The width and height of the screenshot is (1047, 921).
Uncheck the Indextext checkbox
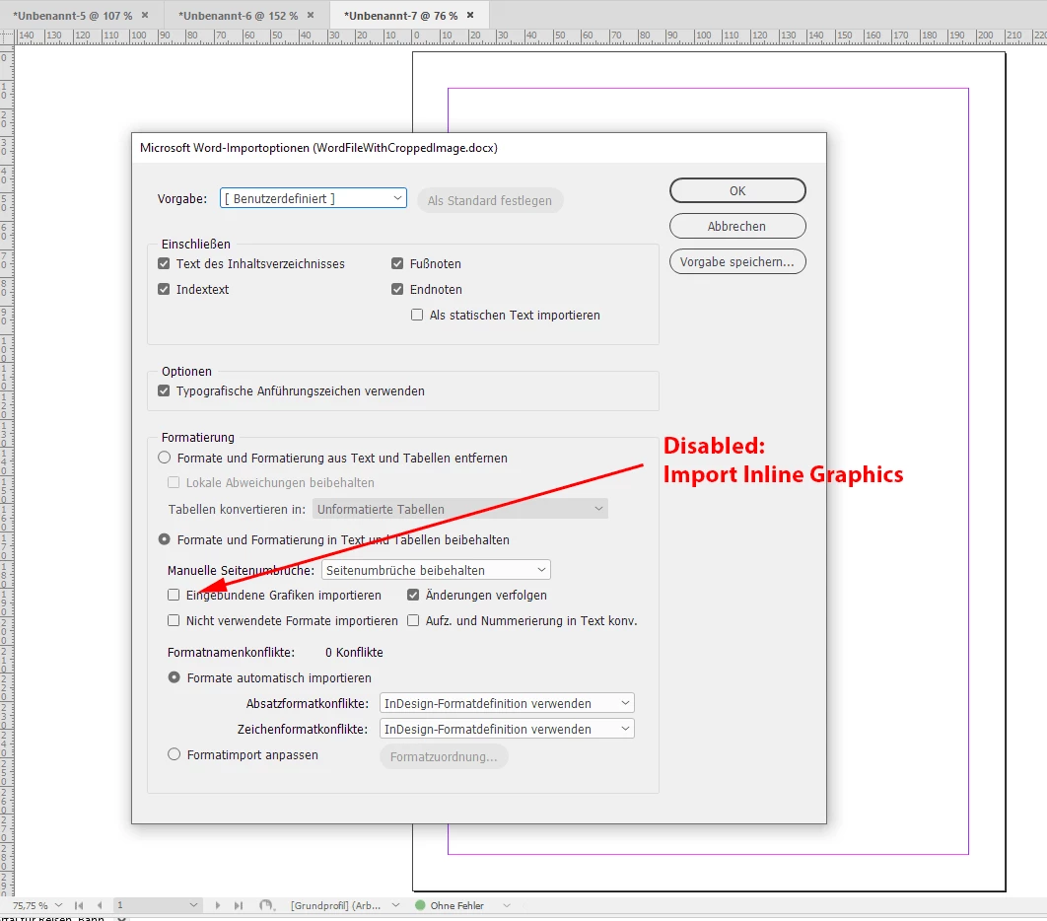[164, 289]
